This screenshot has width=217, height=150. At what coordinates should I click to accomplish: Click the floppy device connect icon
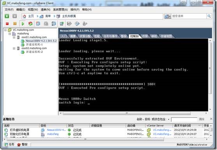69,24
